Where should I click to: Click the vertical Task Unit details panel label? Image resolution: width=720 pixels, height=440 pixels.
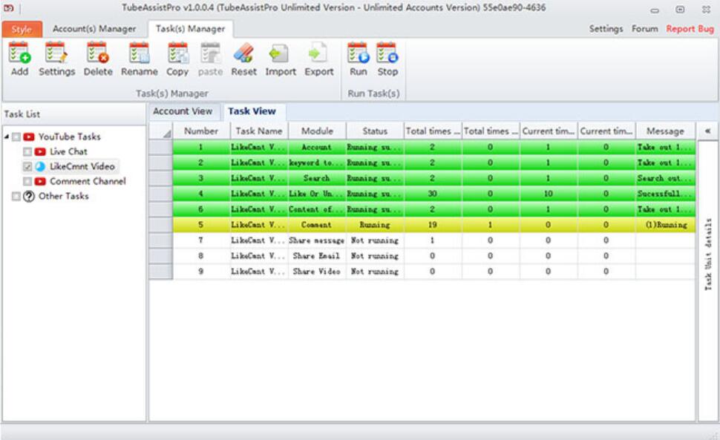(x=707, y=254)
